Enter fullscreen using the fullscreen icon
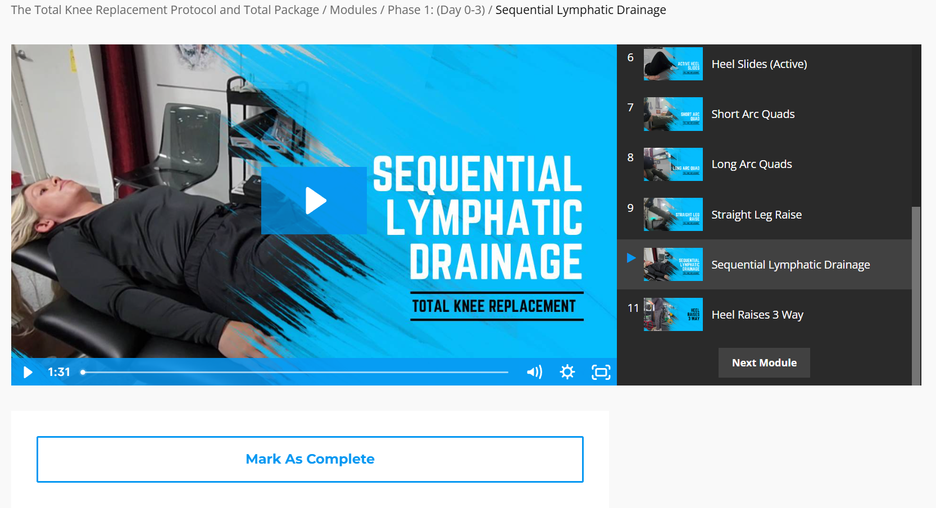936x508 pixels. coord(601,372)
